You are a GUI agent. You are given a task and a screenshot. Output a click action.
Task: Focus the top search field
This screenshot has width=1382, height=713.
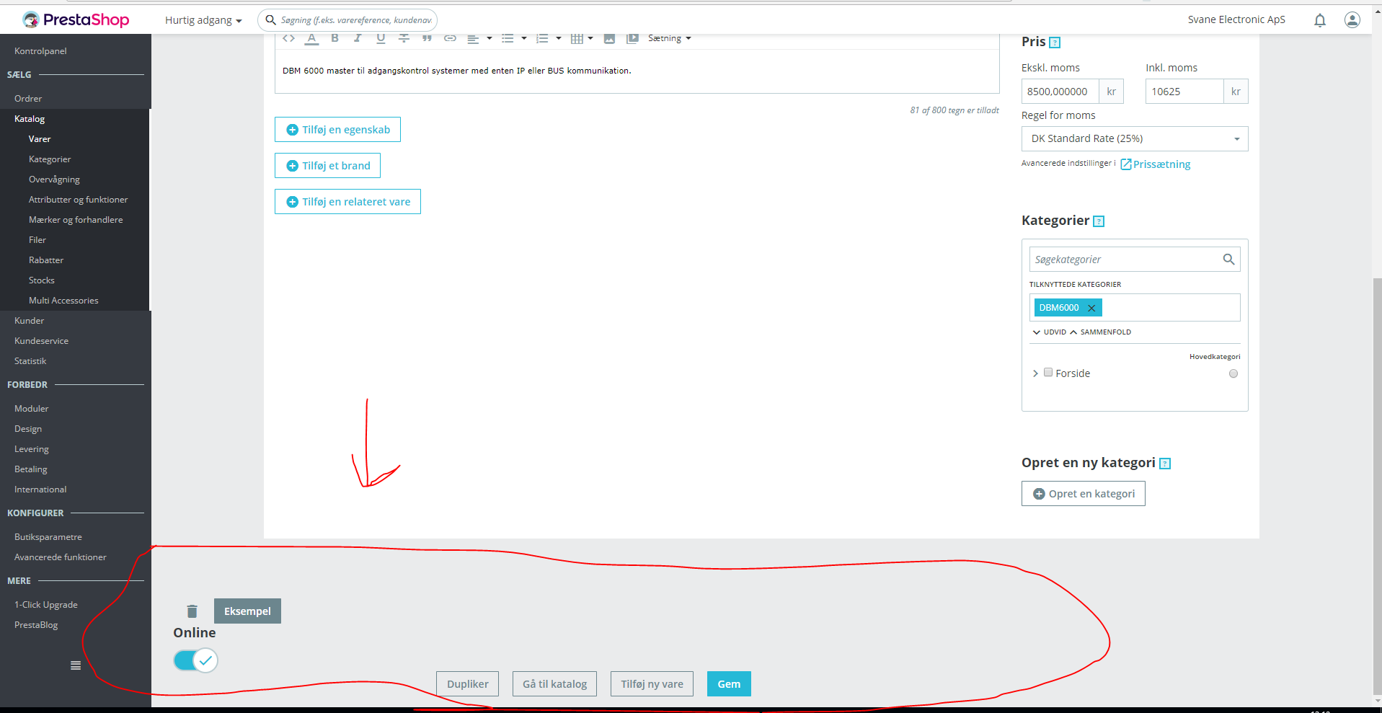pyautogui.click(x=347, y=20)
